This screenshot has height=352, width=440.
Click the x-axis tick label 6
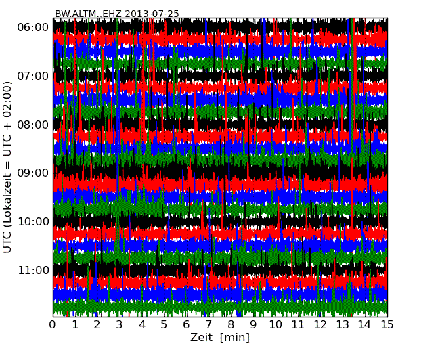[x=187, y=325]
